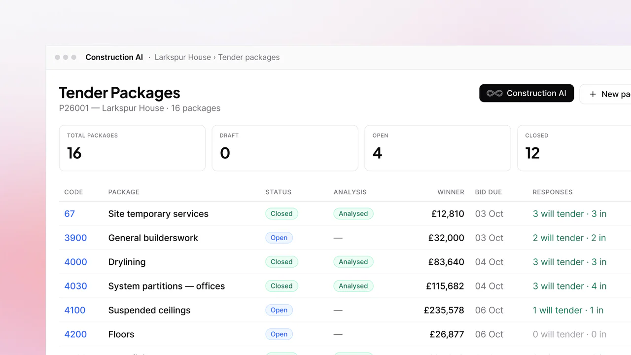
Task: Click Suspended ceilings package name
Action: coord(149,310)
